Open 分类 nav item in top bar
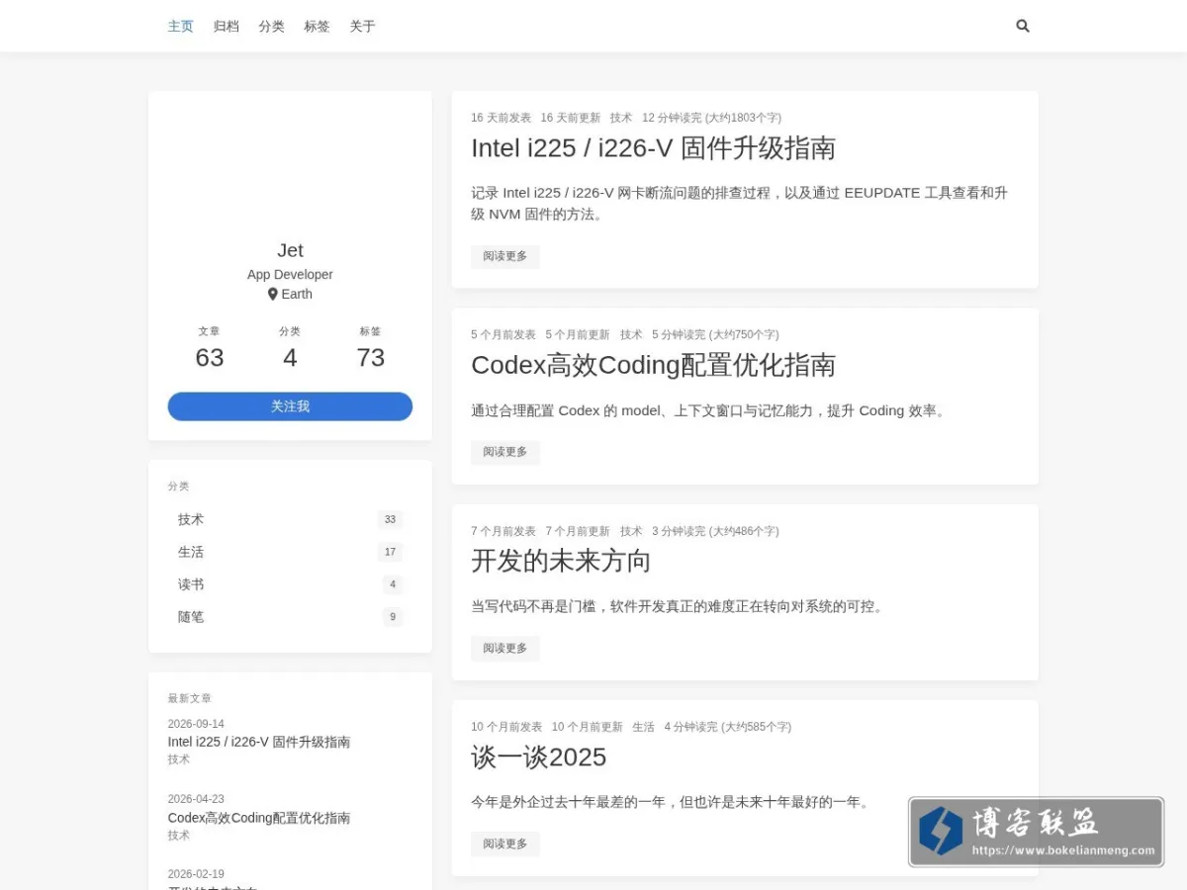The width and height of the screenshot is (1187, 890). (x=272, y=27)
